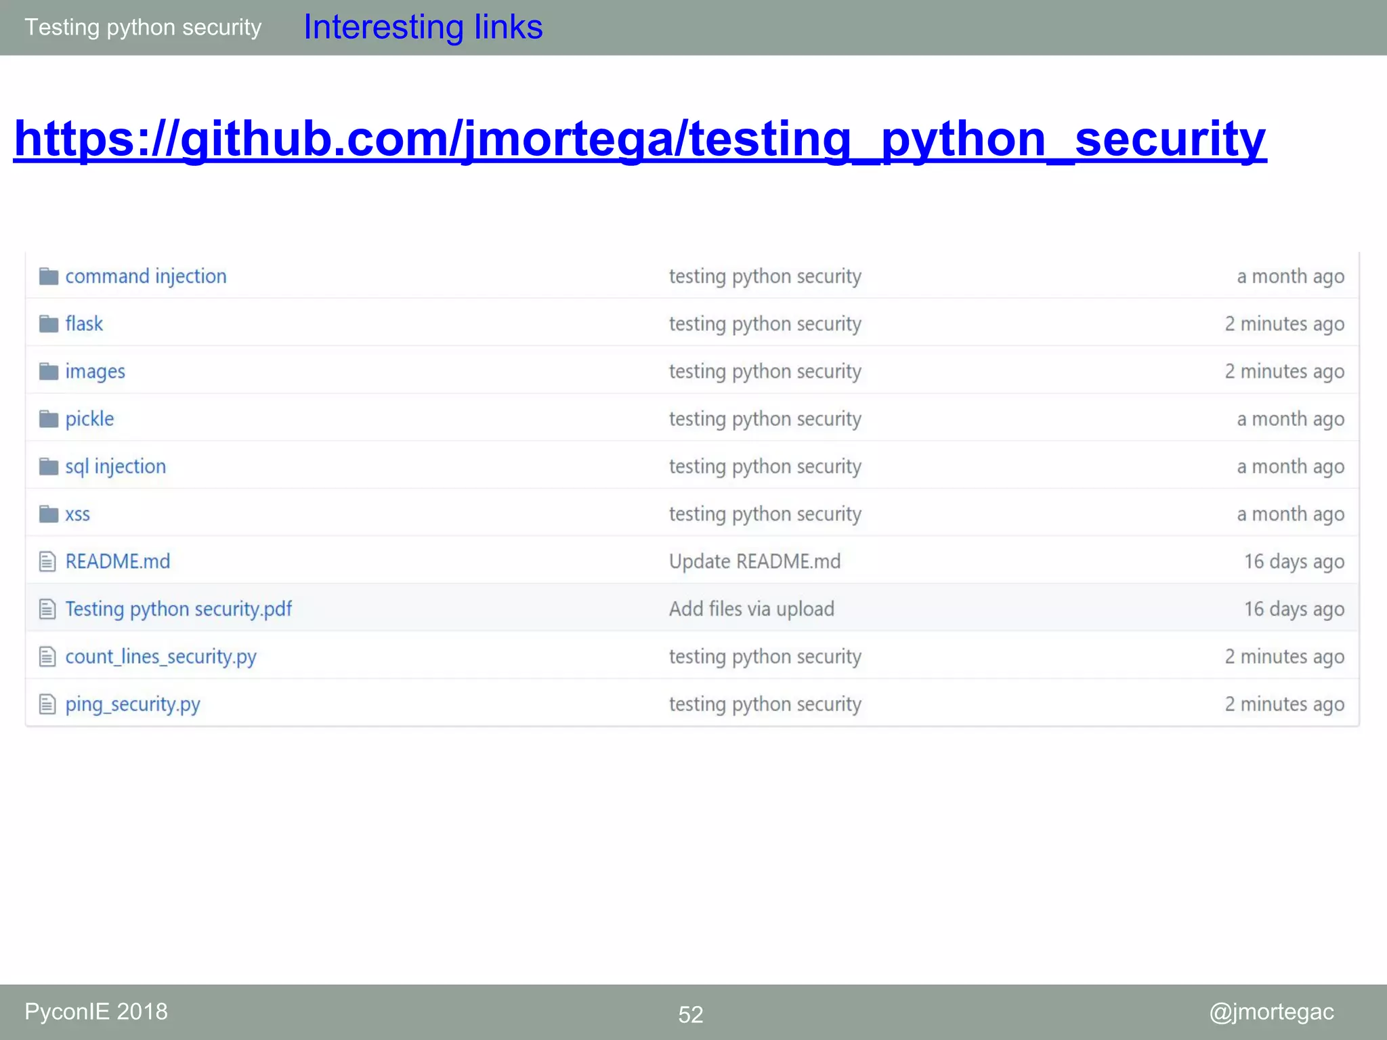1387x1040 pixels.
Task: Click folder icon beside sql injection
Action: [x=49, y=467]
